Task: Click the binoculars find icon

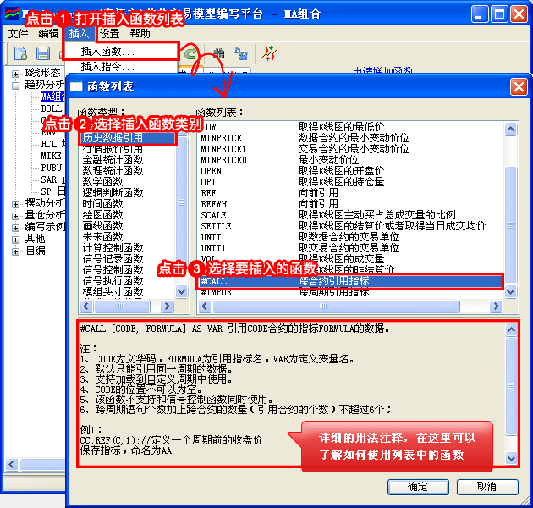Action: coord(219,53)
